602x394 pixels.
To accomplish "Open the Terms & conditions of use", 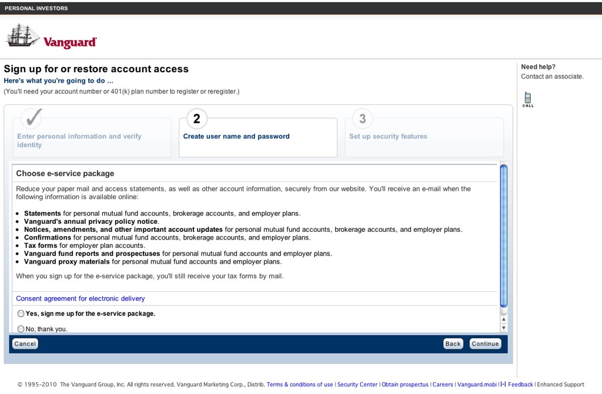I will click(300, 385).
